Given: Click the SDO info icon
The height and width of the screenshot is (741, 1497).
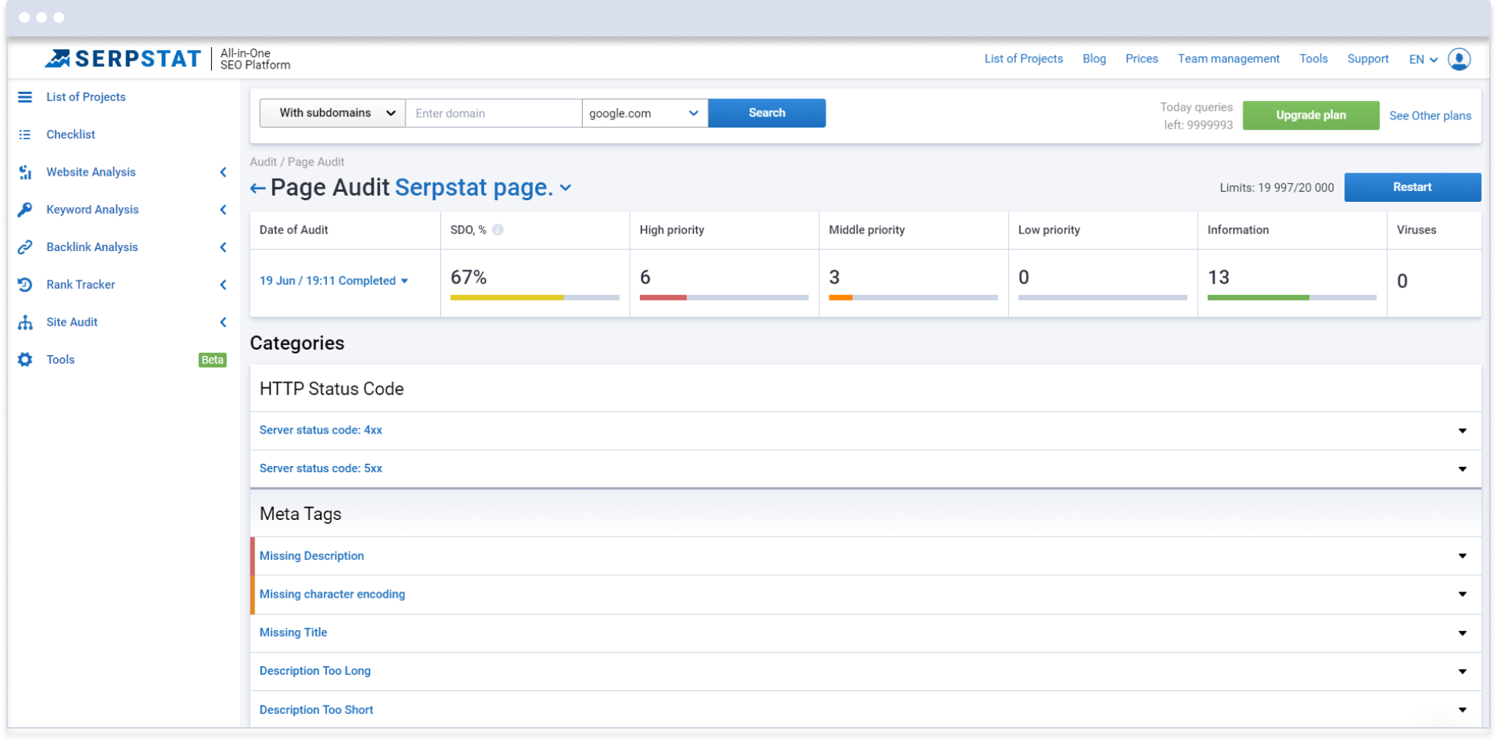Looking at the screenshot, I should (x=498, y=230).
